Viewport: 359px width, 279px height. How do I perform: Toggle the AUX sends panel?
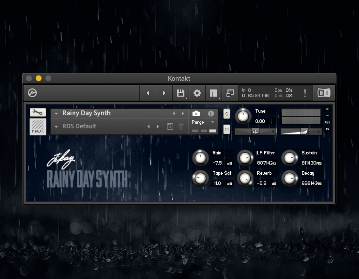click(x=327, y=122)
